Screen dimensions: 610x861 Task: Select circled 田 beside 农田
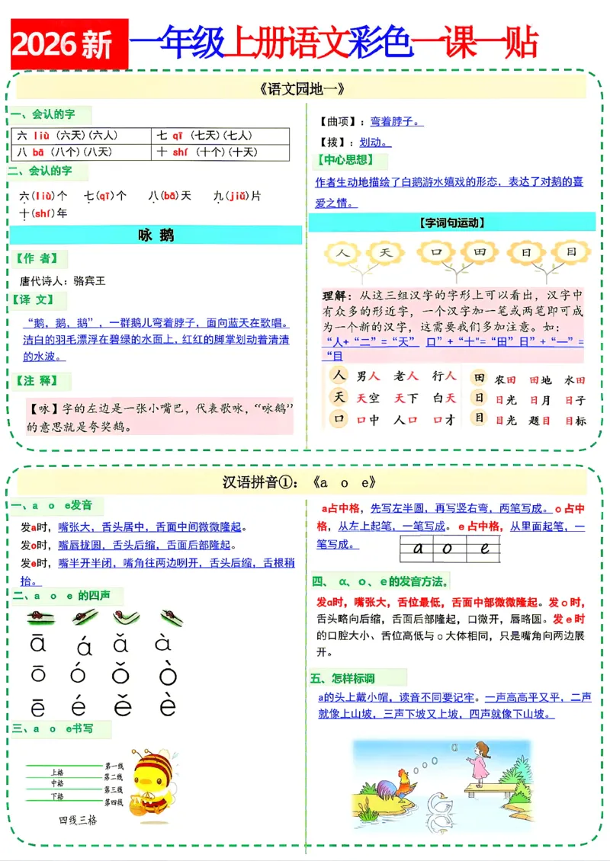point(479,377)
